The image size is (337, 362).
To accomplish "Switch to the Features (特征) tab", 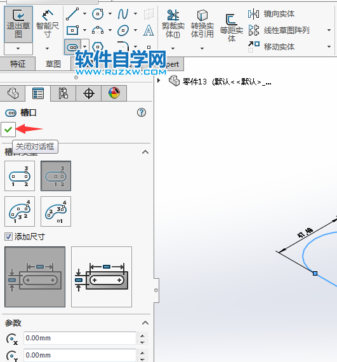I will pyautogui.click(x=18, y=64).
